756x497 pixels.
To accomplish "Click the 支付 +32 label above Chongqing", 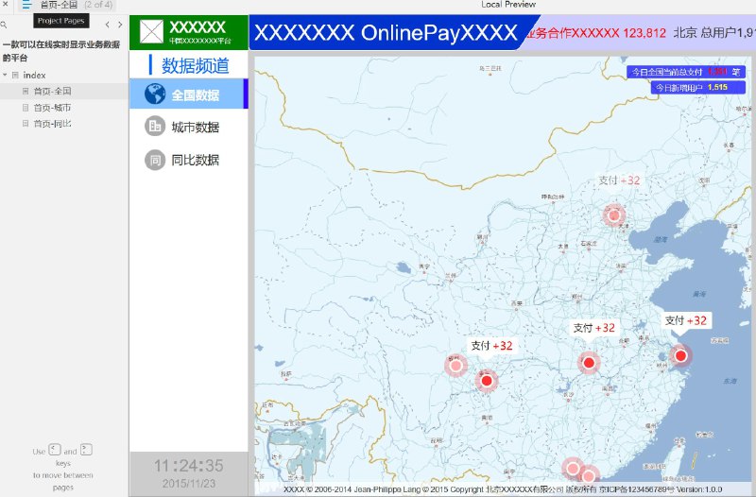I will coord(491,346).
